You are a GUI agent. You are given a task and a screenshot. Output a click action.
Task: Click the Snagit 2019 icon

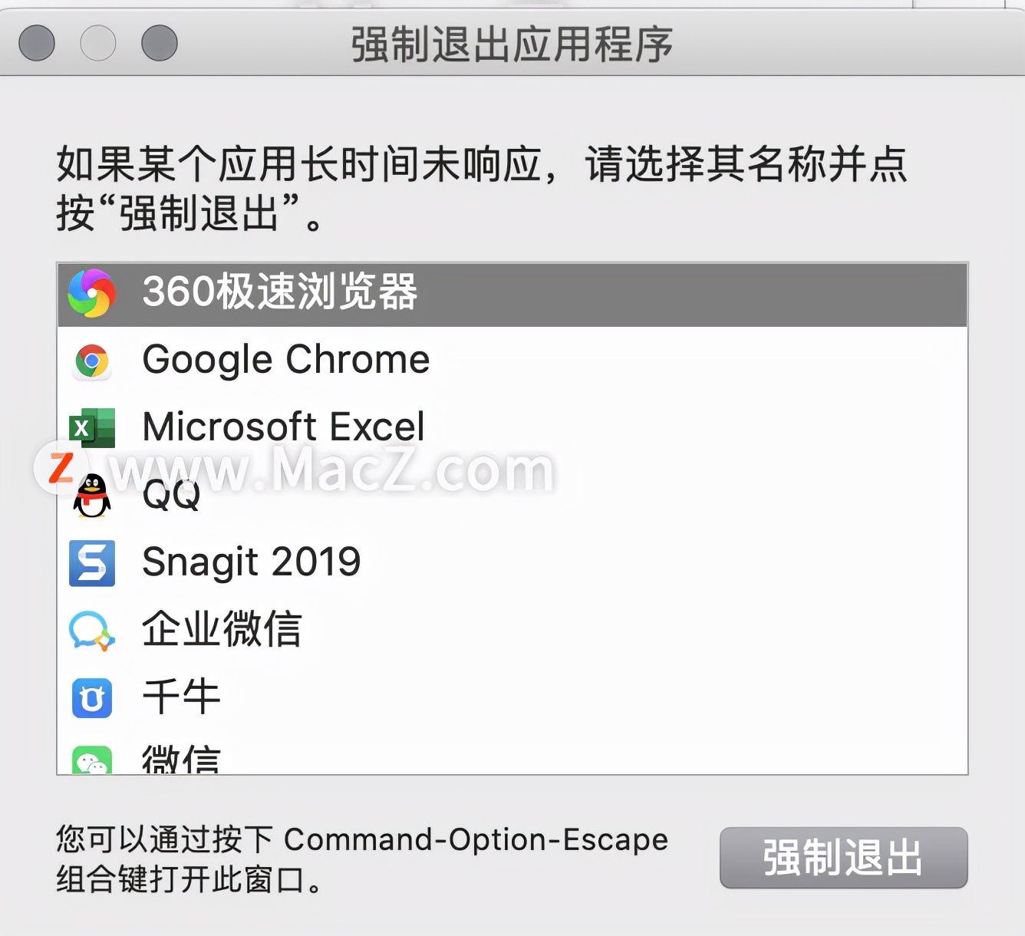(92, 564)
